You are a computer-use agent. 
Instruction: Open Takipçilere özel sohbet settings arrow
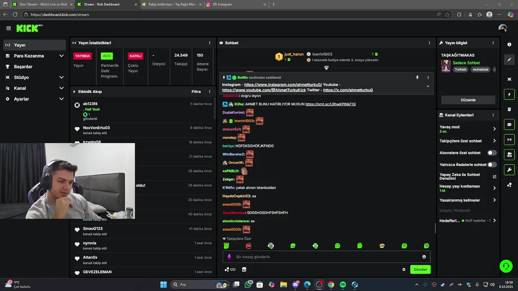[x=494, y=141]
